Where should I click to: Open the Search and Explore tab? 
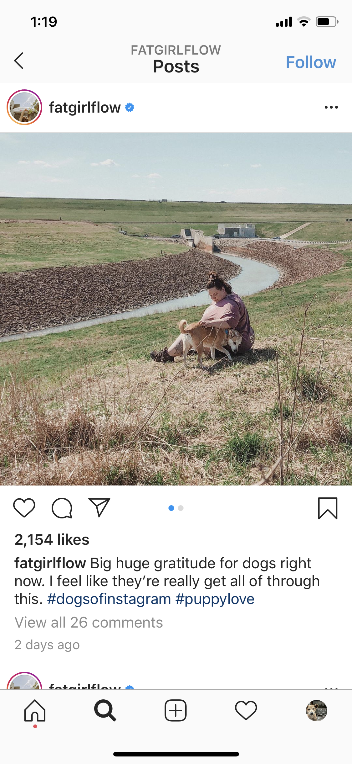click(105, 711)
